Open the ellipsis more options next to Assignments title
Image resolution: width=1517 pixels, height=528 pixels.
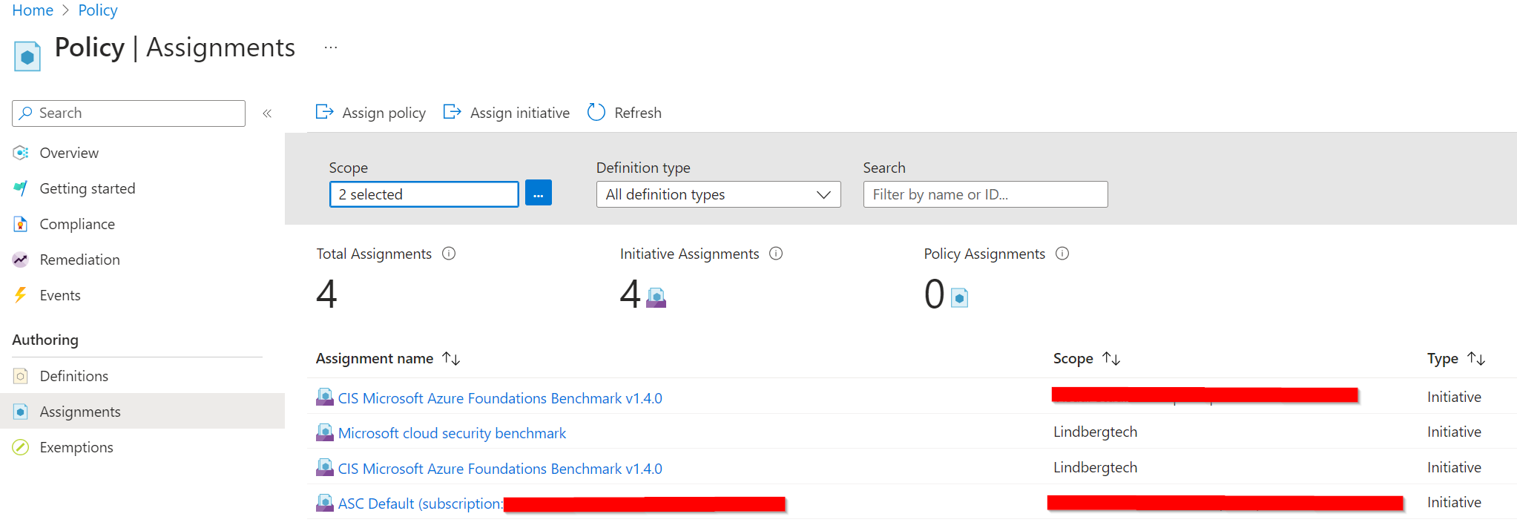pos(331,48)
